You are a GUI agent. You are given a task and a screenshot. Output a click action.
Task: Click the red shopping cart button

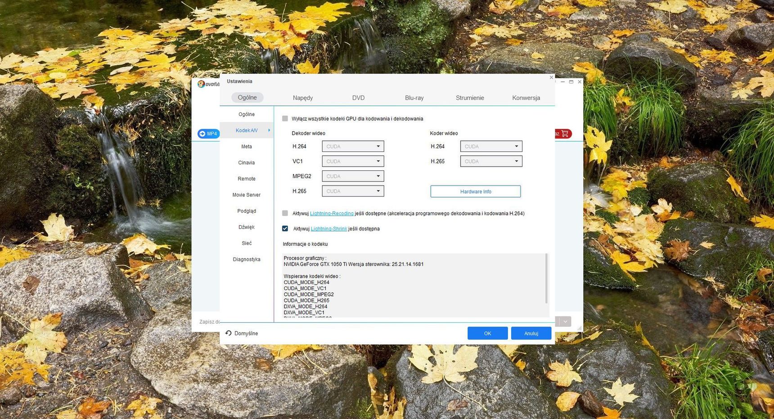pyautogui.click(x=563, y=134)
